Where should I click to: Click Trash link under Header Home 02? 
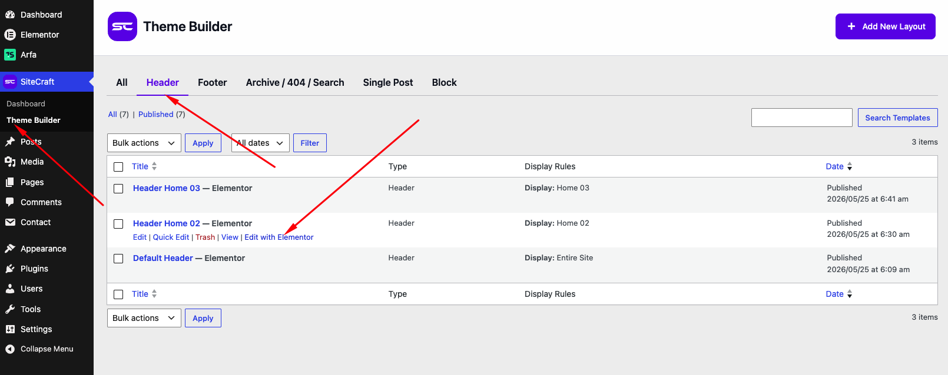(x=205, y=237)
